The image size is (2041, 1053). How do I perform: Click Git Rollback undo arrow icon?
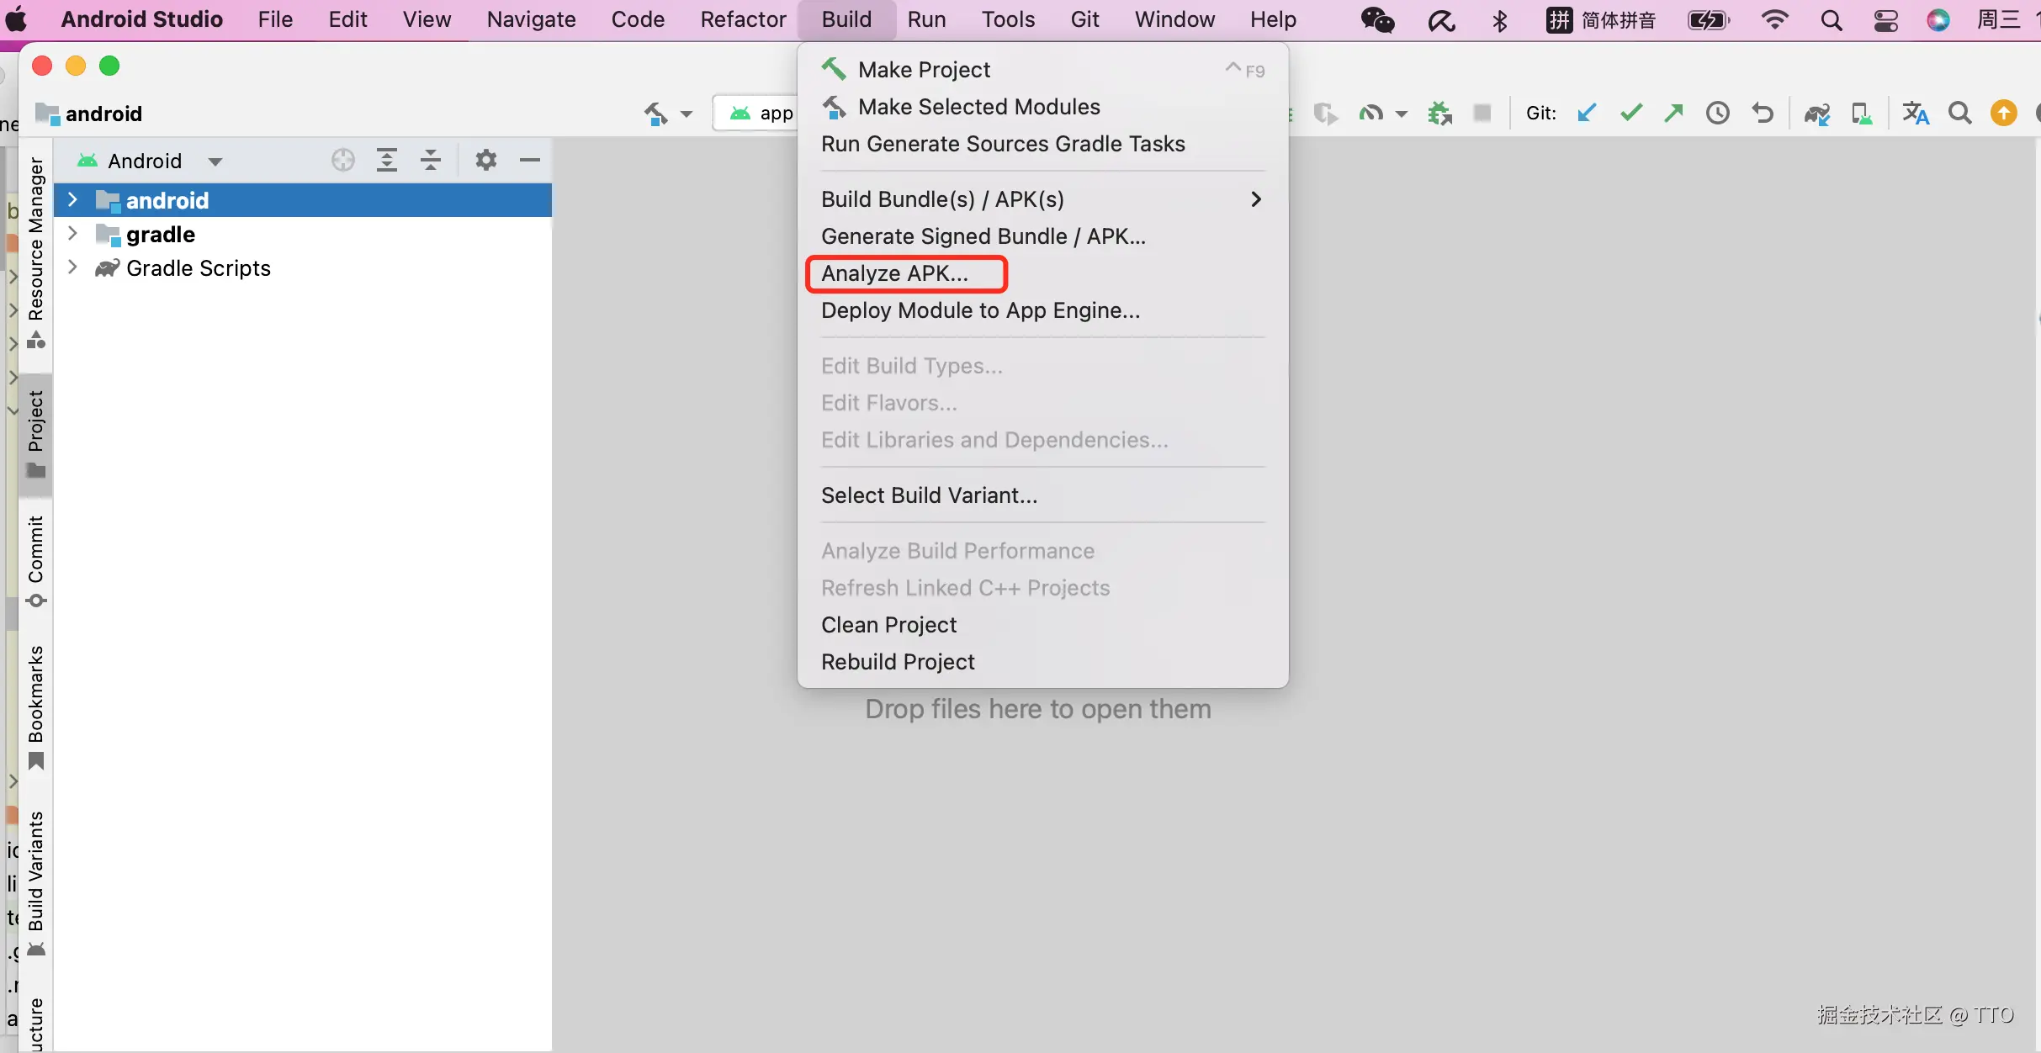point(1763,113)
